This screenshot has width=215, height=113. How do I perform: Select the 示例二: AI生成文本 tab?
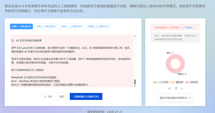tap(46, 26)
